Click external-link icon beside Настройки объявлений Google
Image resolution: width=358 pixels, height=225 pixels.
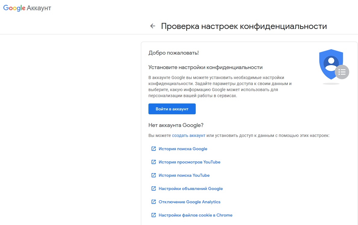(x=154, y=189)
